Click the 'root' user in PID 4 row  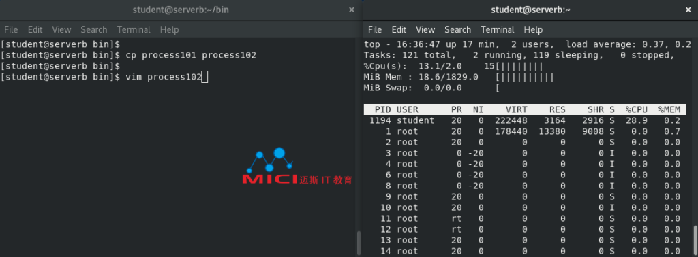tap(408, 164)
